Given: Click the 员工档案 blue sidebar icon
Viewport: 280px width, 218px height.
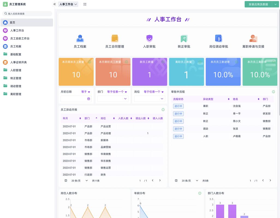Looking at the screenshot, I should pos(5,46).
